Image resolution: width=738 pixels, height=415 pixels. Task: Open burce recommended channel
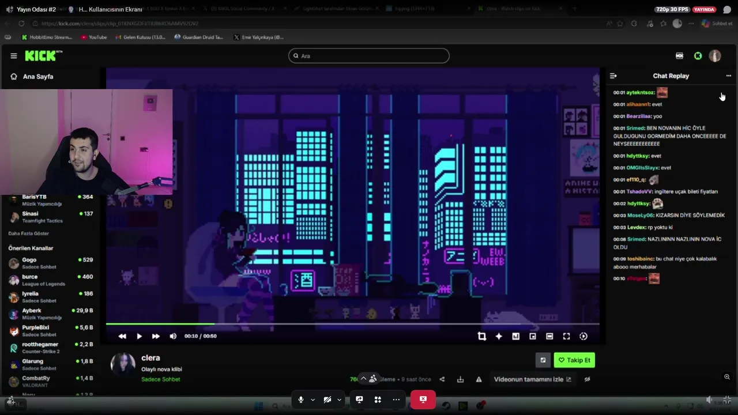pos(51,280)
